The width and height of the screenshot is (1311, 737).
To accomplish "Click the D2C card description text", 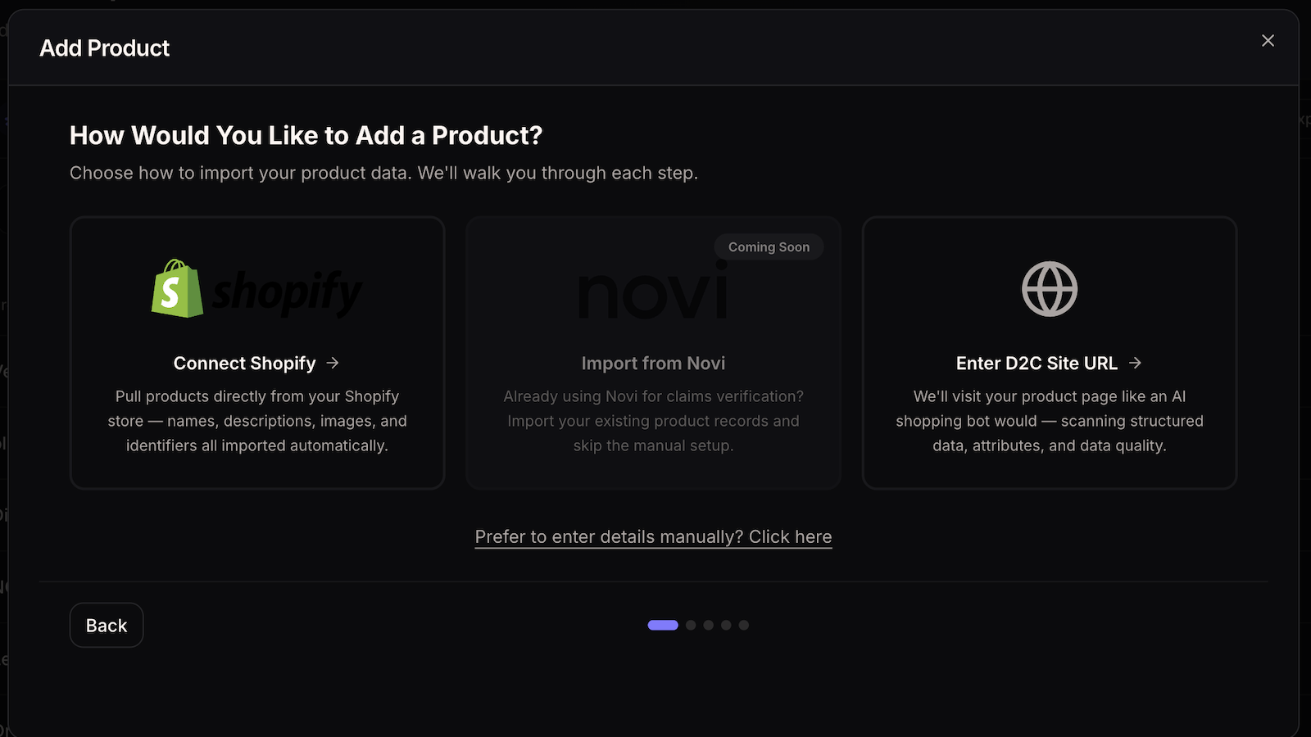I will pos(1050,421).
